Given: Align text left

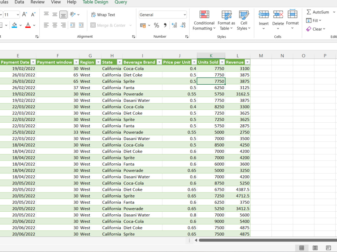Looking at the screenshot, I should tap(46, 25).
